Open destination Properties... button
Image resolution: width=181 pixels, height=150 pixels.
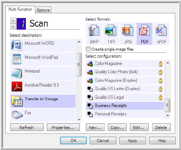pos(63,127)
